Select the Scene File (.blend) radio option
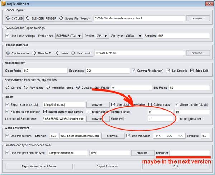The height and width of the screenshot is (175, 215). point(61,18)
